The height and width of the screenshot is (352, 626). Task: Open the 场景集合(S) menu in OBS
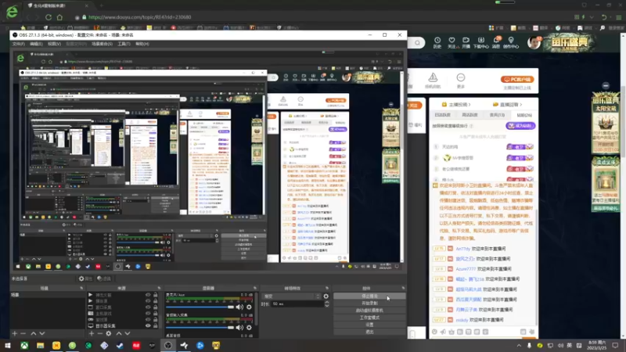(102, 44)
